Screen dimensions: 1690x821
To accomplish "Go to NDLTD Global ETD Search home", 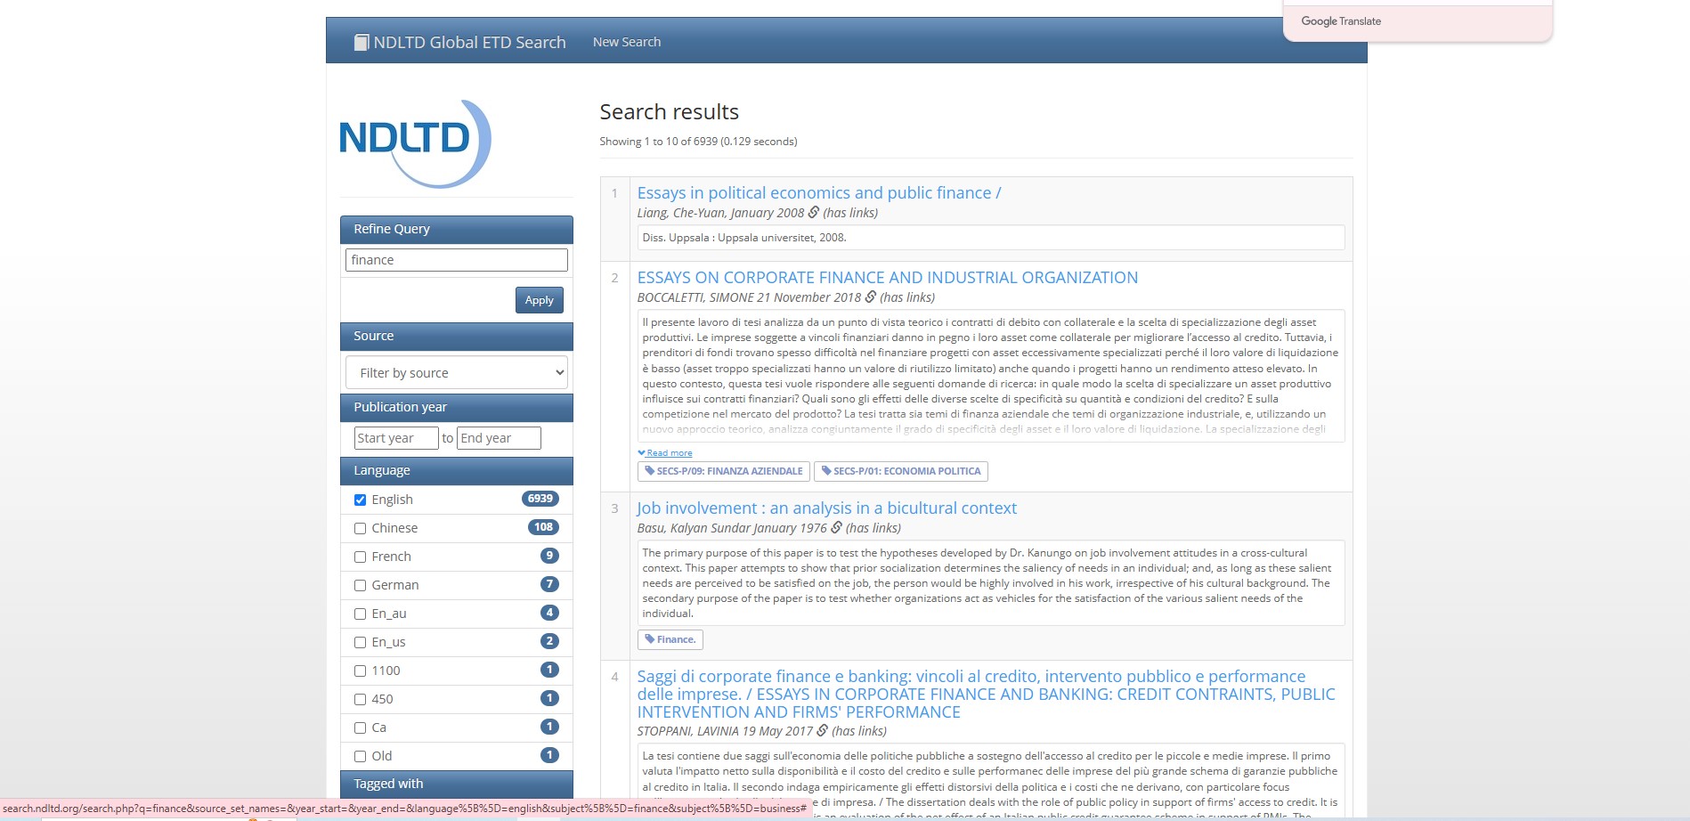I will (469, 43).
